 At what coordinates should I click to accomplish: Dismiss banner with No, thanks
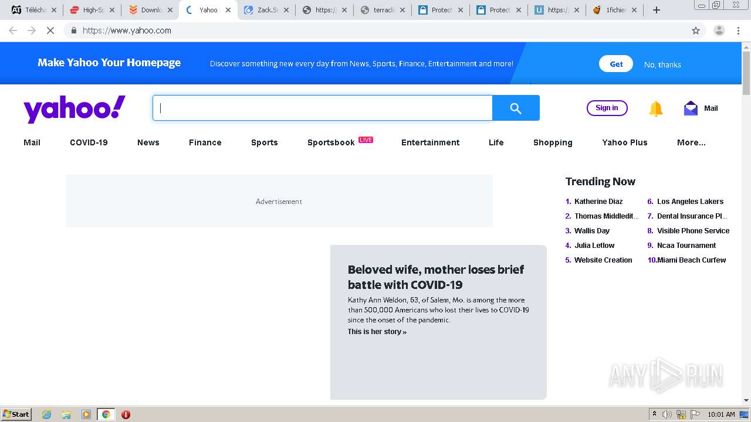click(662, 64)
